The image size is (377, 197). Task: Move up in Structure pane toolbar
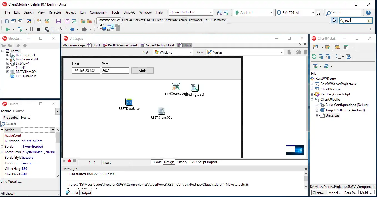click(x=18, y=46)
